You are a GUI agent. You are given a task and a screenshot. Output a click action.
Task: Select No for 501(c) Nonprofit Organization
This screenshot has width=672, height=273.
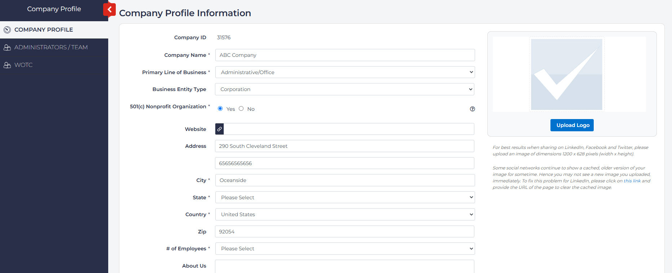coord(241,109)
